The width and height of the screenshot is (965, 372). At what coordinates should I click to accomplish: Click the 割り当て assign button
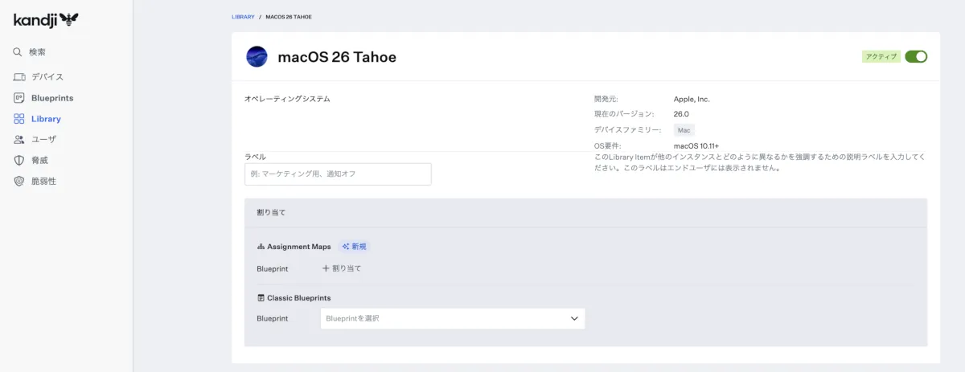point(342,268)
